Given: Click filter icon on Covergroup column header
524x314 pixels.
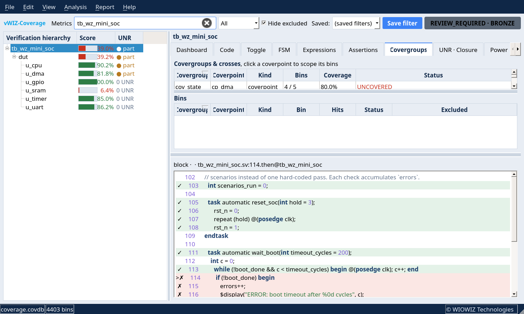Looking at the screenshot, I should (205, 75).
